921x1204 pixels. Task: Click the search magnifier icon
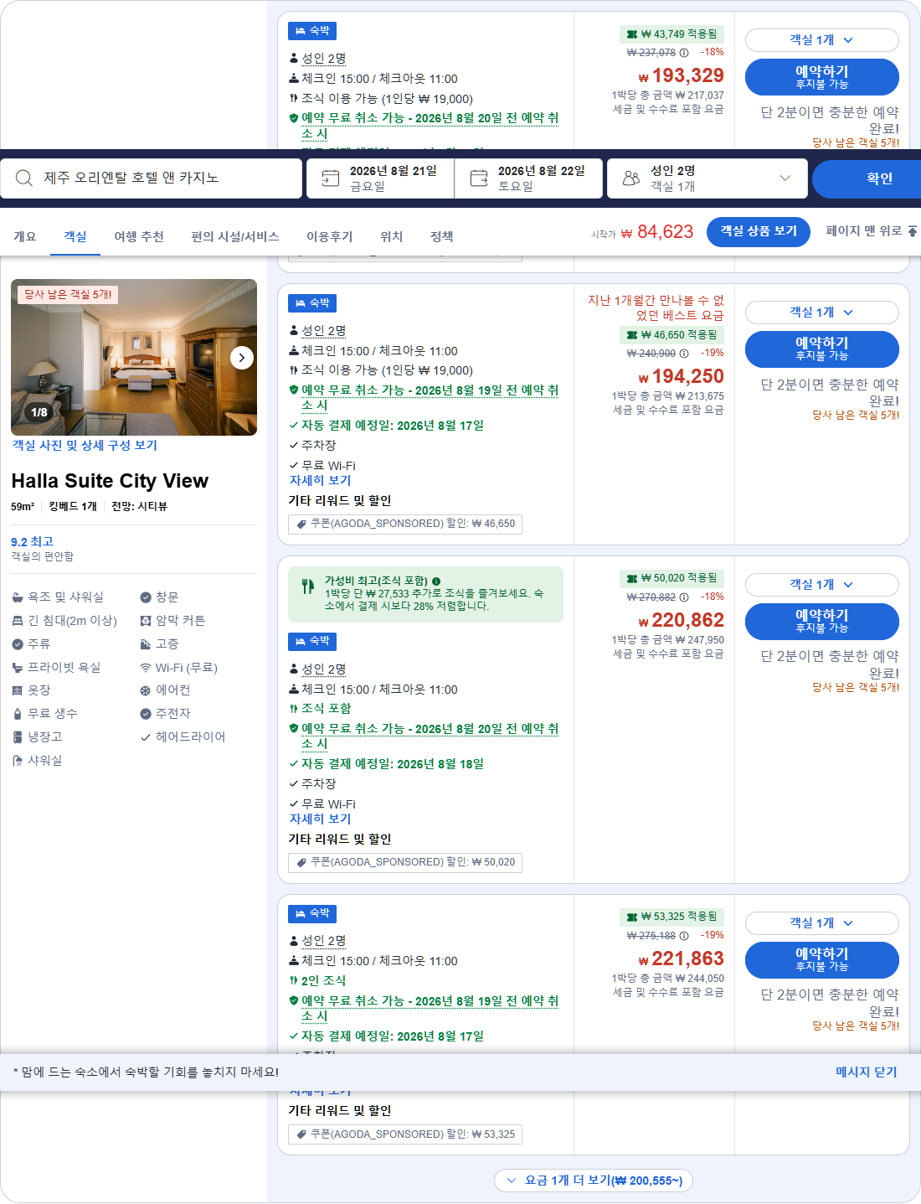[24, 178]
